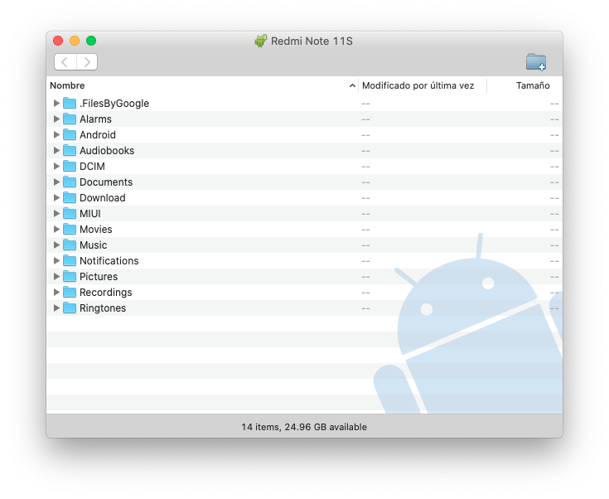This screenshot has width=609, height=499.
Task: Go forward with the right arrow button
Action: (x=87, y=62)
